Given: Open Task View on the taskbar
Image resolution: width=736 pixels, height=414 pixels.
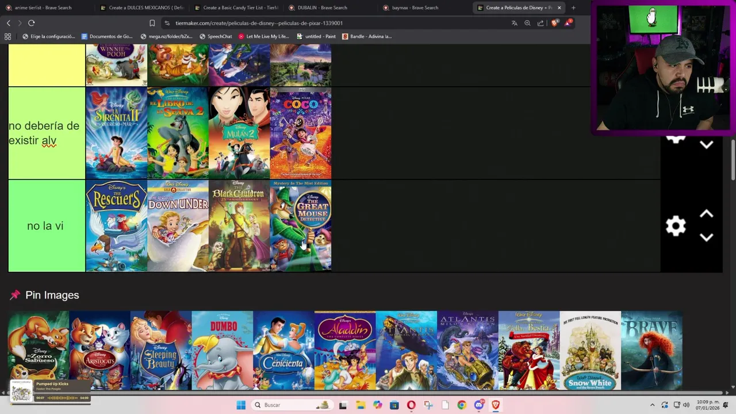Looking at the screenshot, I should click(x=343, y=405).
